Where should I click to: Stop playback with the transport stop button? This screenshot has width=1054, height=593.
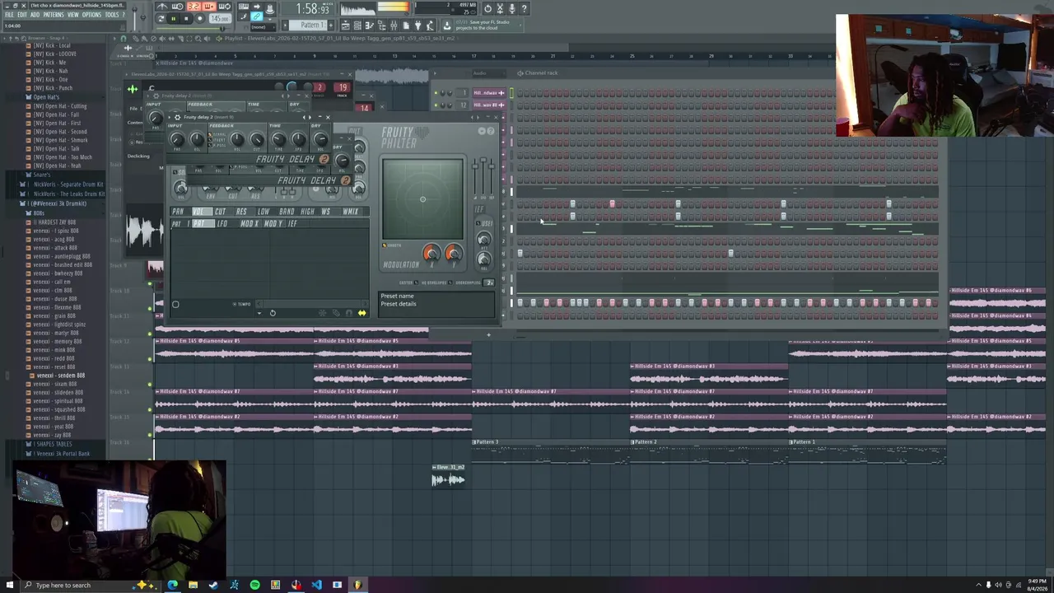[186, 18]
